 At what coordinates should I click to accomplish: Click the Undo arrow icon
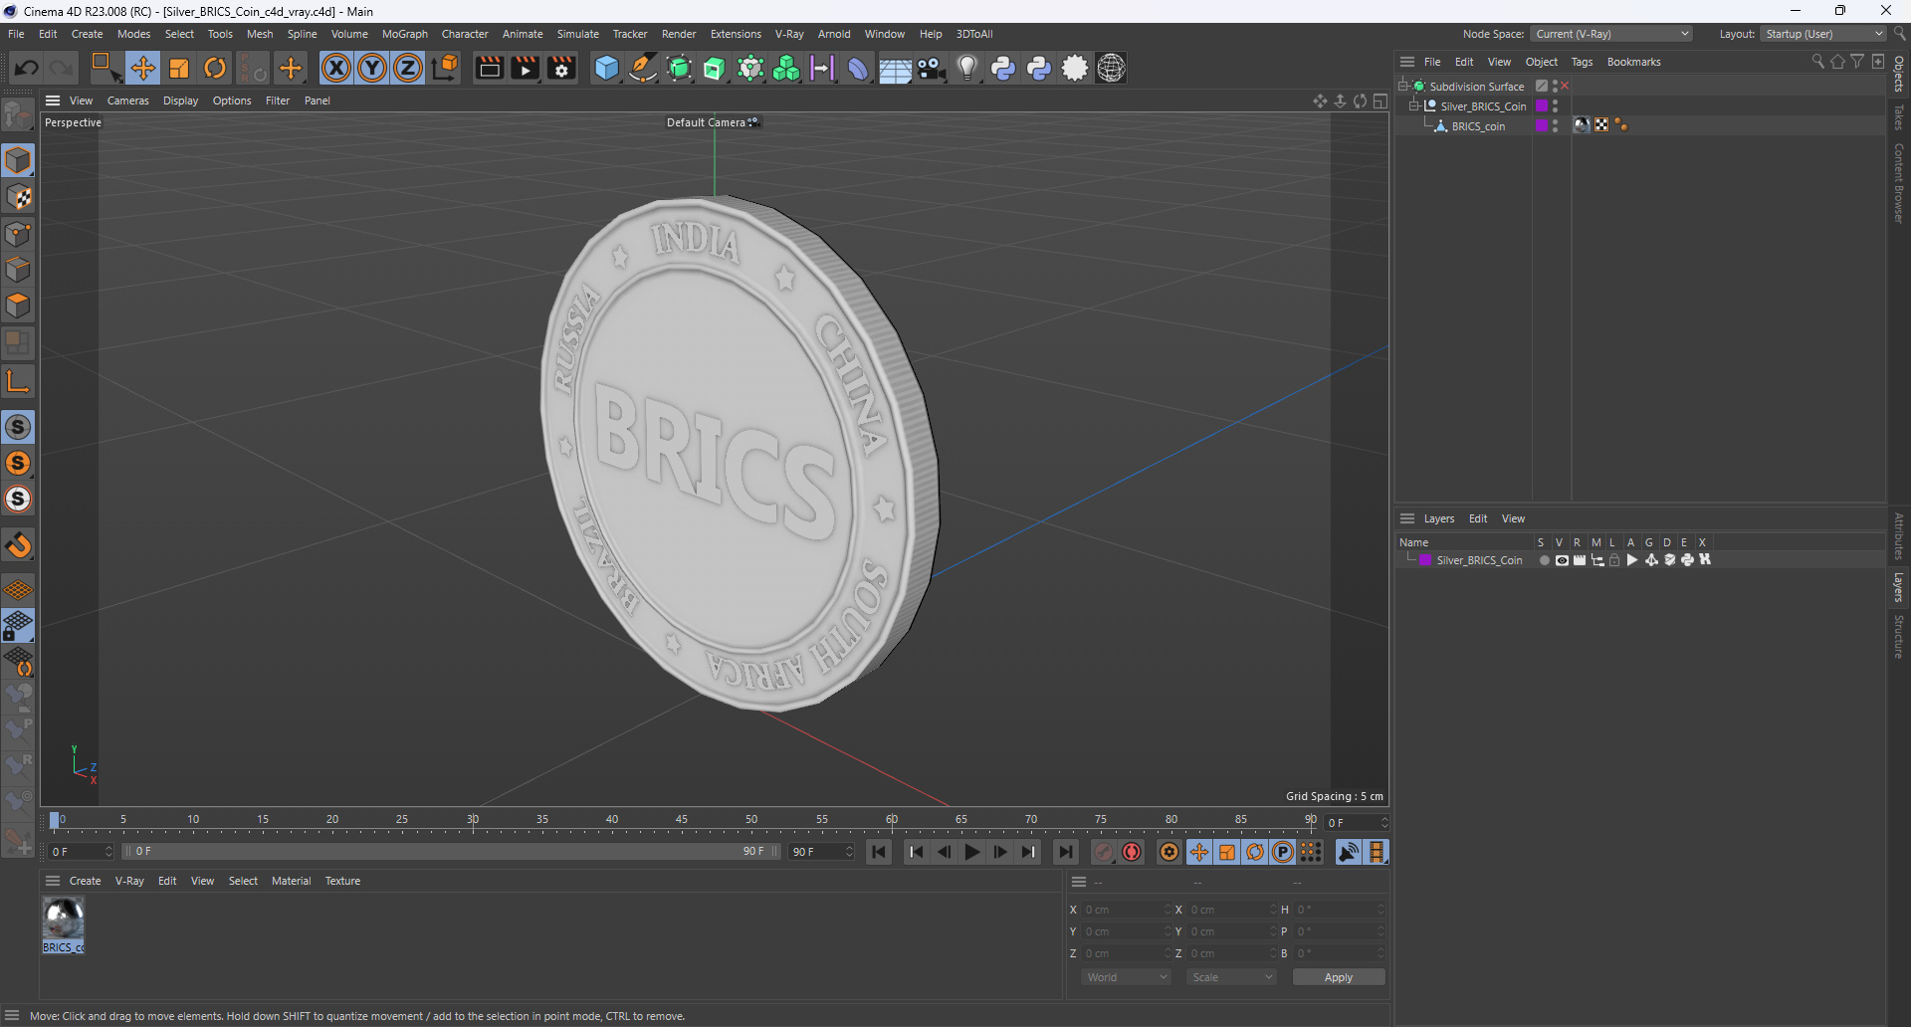27,68
